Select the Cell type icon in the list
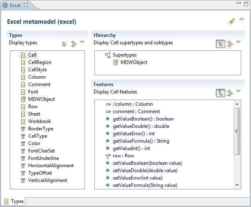Screen dimensions: 251x207 pyautogui.click(x=23, y=55)
